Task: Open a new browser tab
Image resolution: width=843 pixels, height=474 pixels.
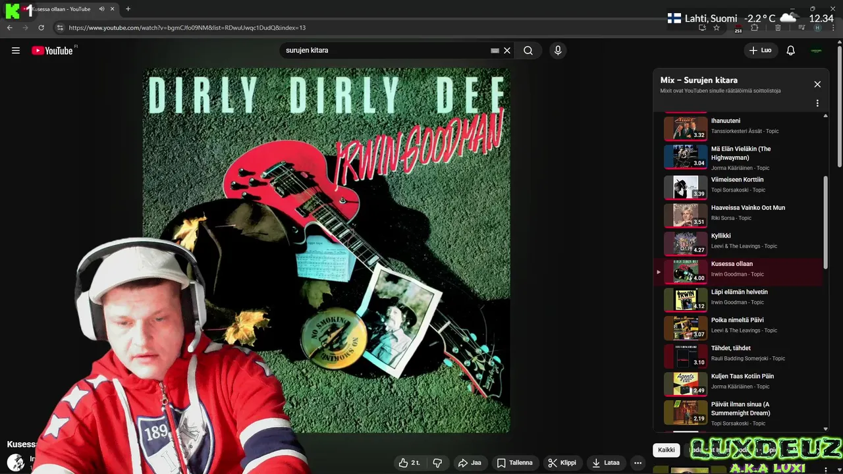Action: (x=128, y=9)
